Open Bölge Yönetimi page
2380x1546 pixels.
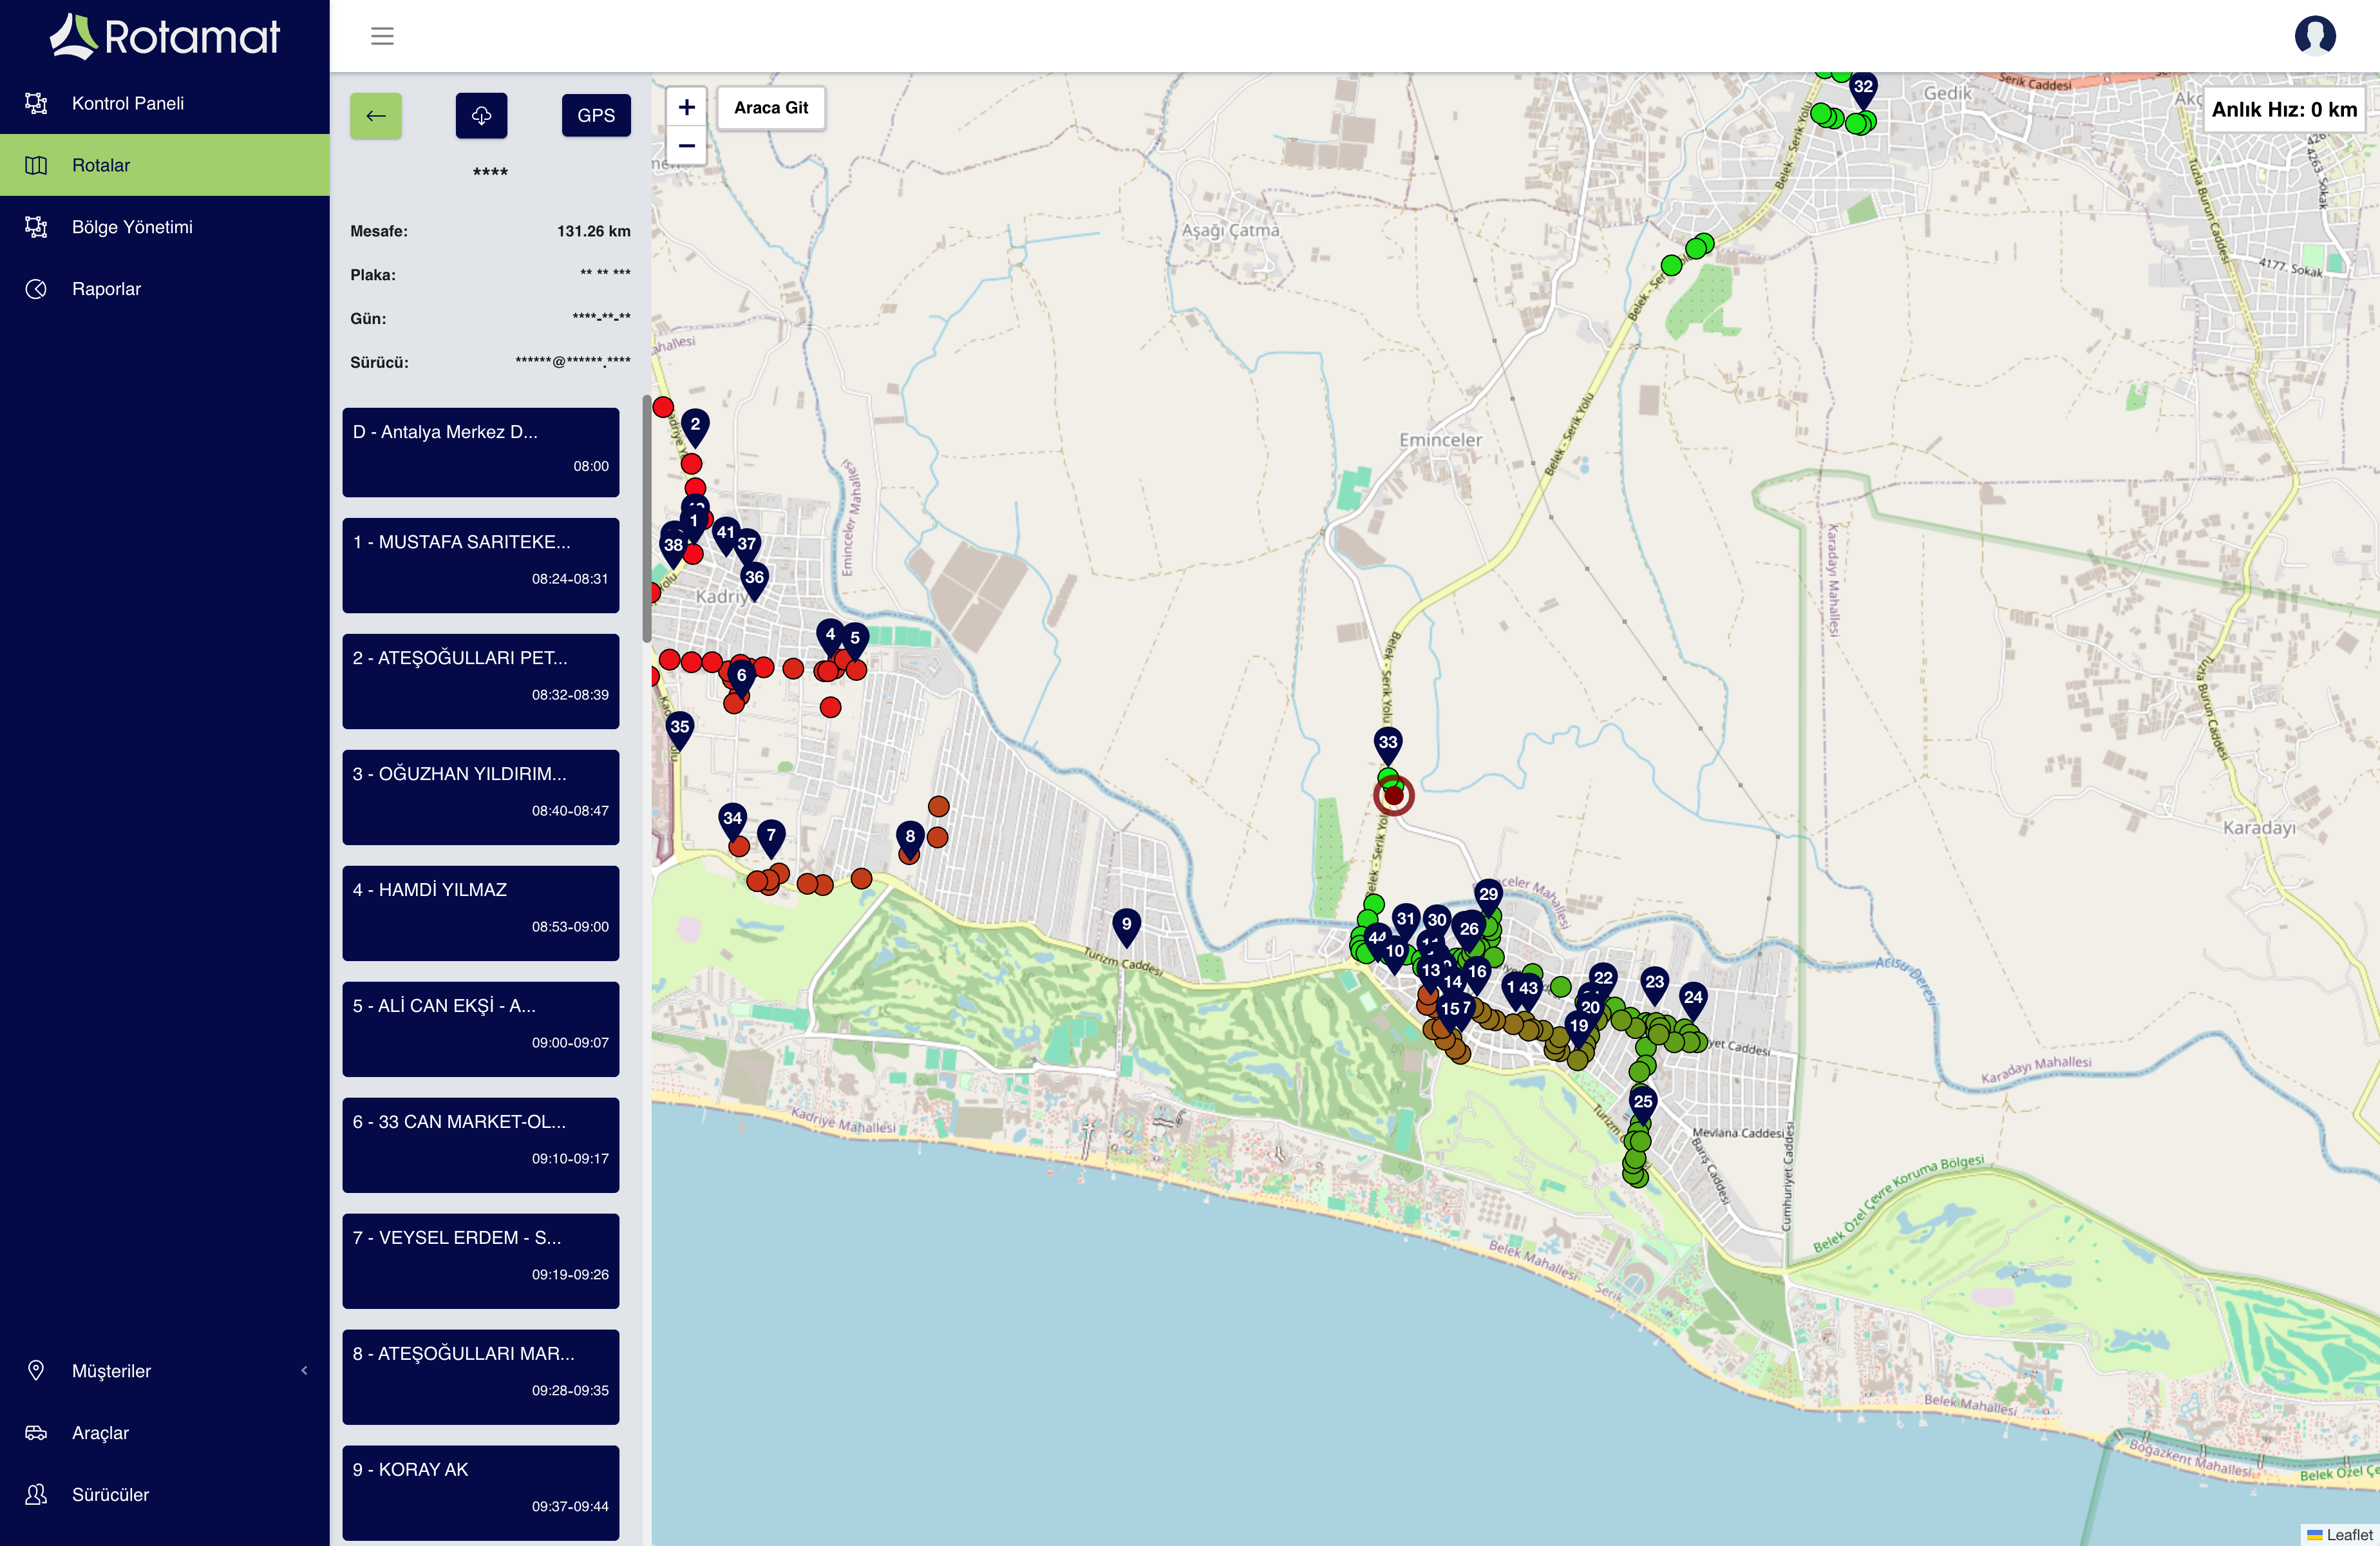[x=165, y=227]
